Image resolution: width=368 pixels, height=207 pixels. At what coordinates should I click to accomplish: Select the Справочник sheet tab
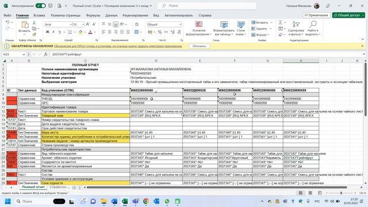tap(60, 187)
